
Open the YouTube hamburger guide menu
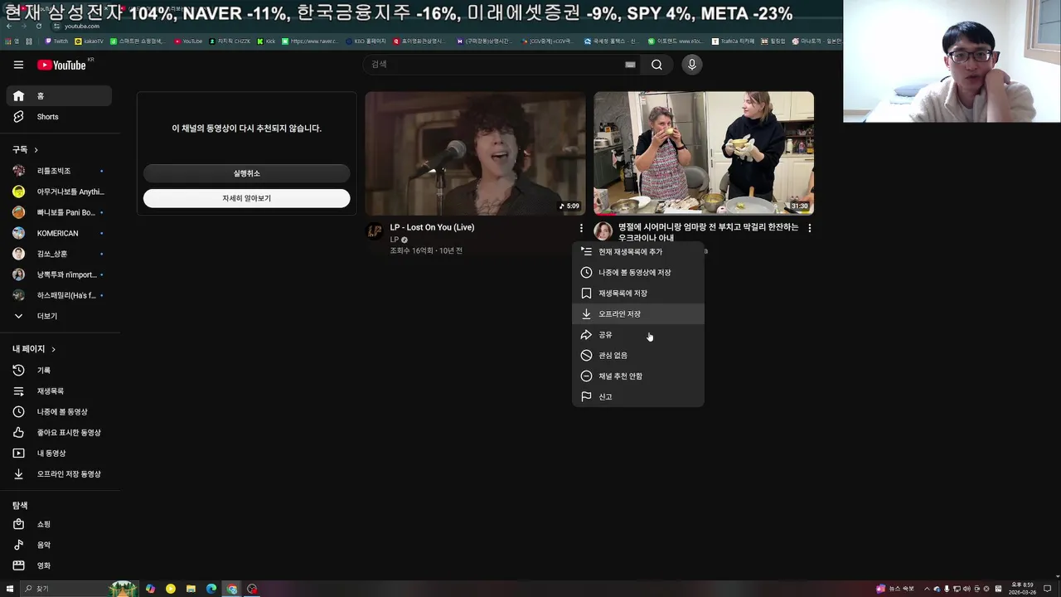pyautogui.click(x=18, y=65)
